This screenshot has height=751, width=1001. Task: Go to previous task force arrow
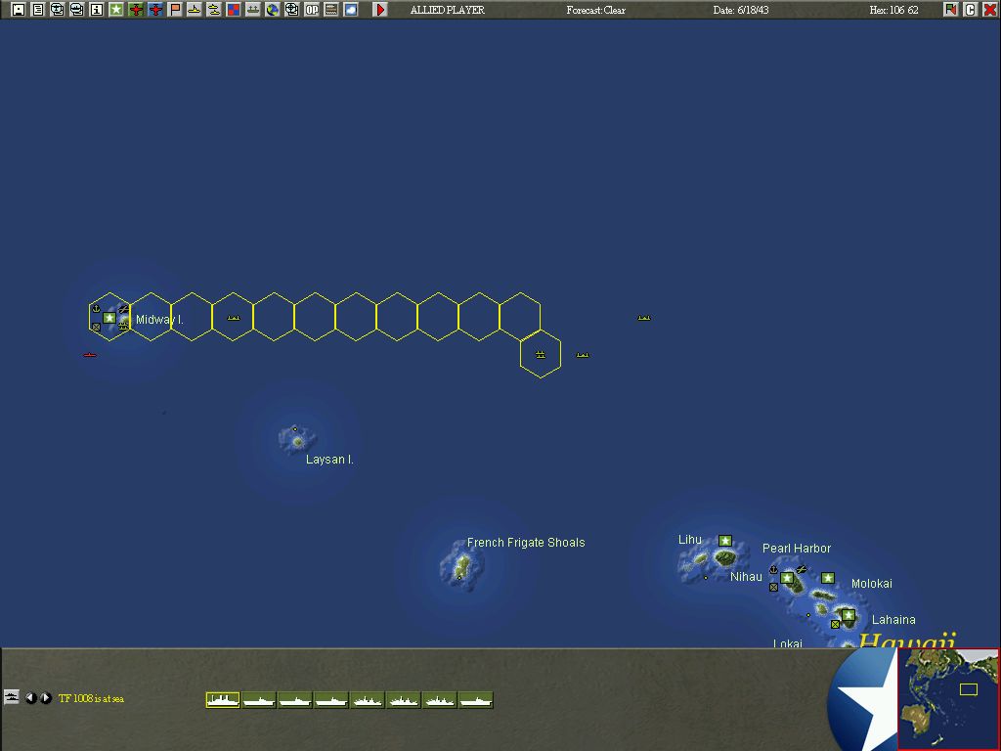pos(30,698)
